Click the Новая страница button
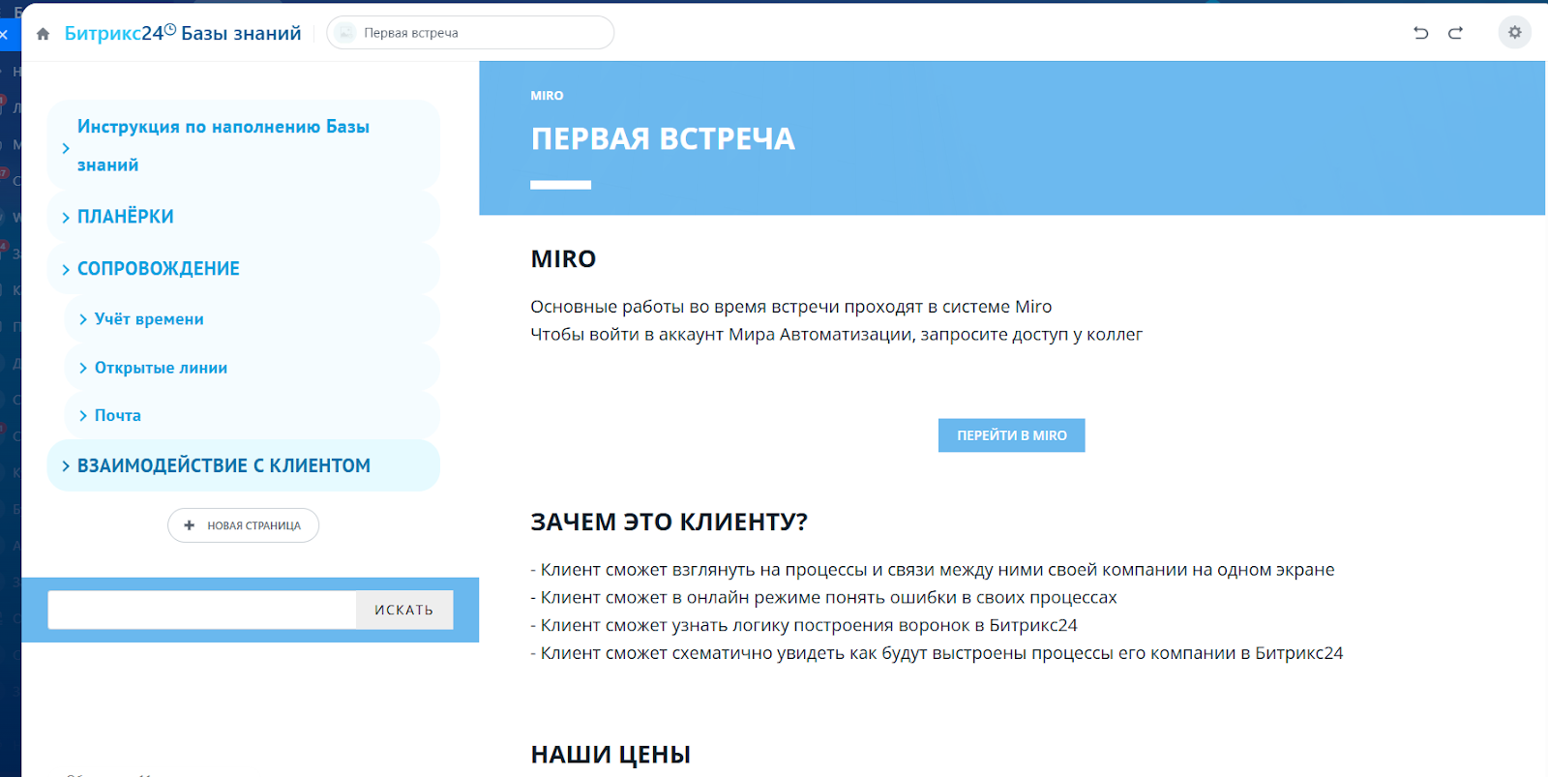The image size is (1548, 777). tap(243, 525)
